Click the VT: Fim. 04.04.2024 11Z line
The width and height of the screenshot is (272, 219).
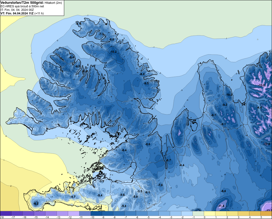[22, 13]
